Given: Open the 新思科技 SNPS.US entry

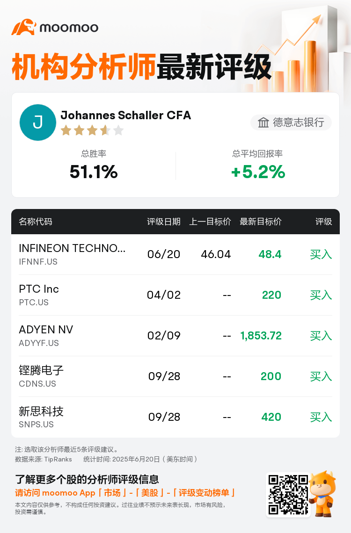Looking at the screenshot, I should [175, 417].
